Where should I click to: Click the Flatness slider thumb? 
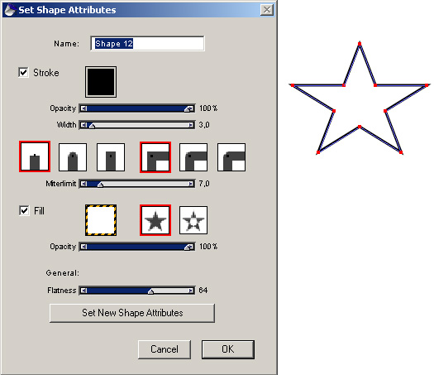[150, 291]
